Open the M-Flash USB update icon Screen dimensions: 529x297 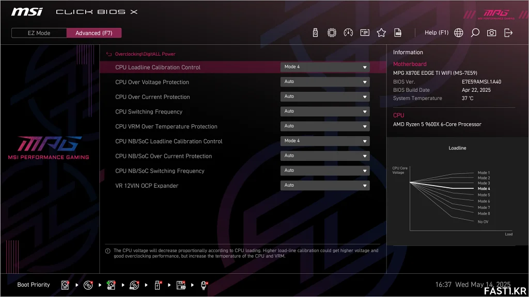[x=315, y=32]
